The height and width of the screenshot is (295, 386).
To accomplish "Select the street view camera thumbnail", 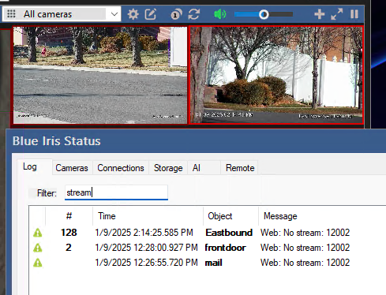I will (100, 75).
